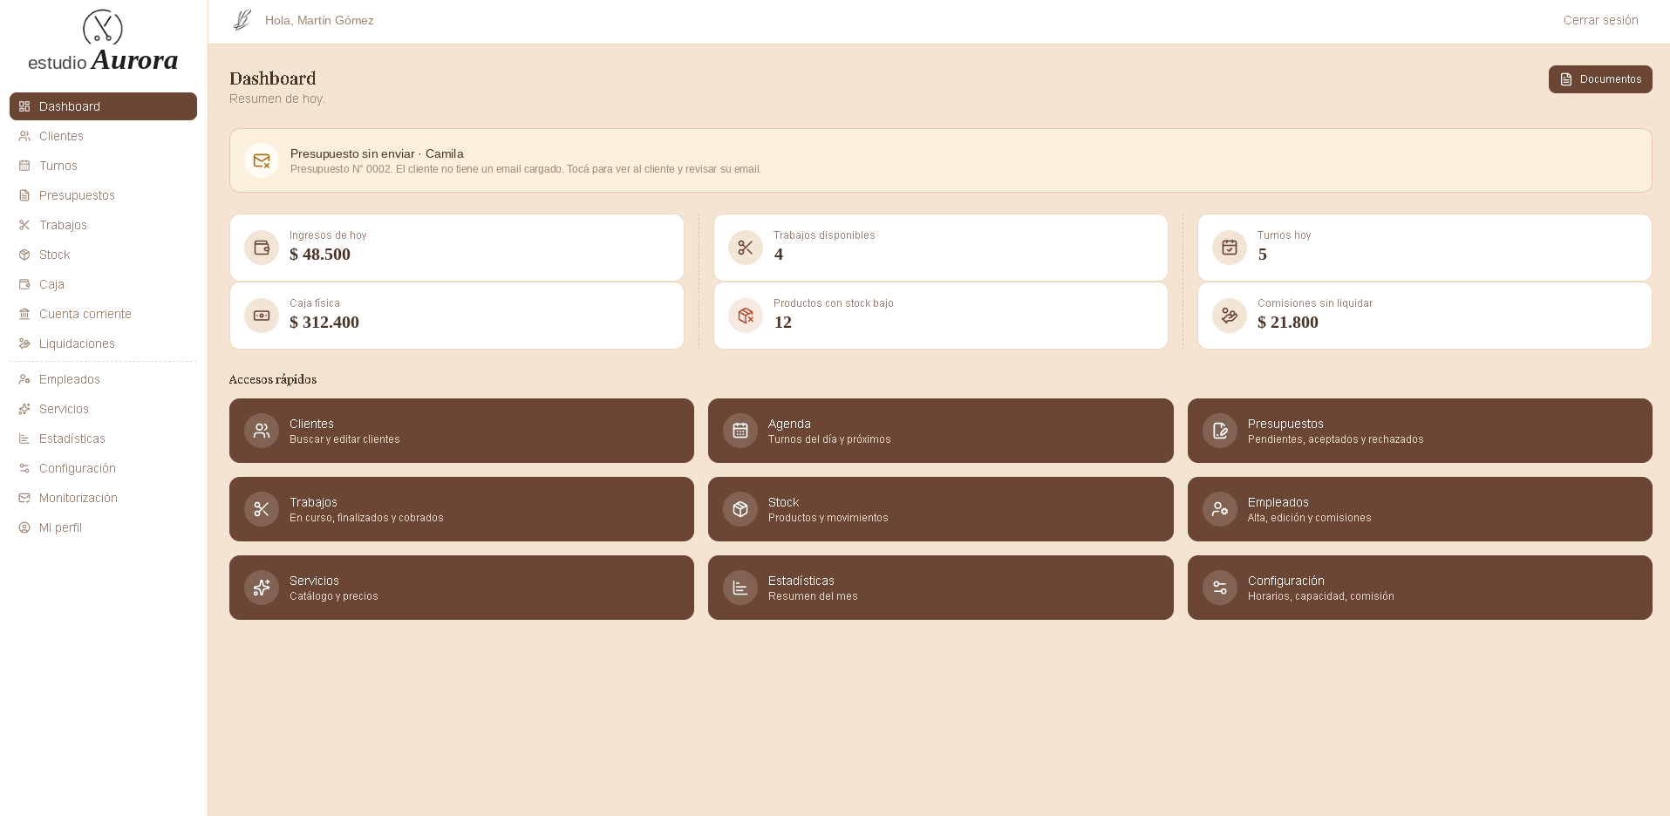This screenshot has height=816, width=1670.
Task: Click the Clientes people icon in sidebar
Action: (24, 136)
